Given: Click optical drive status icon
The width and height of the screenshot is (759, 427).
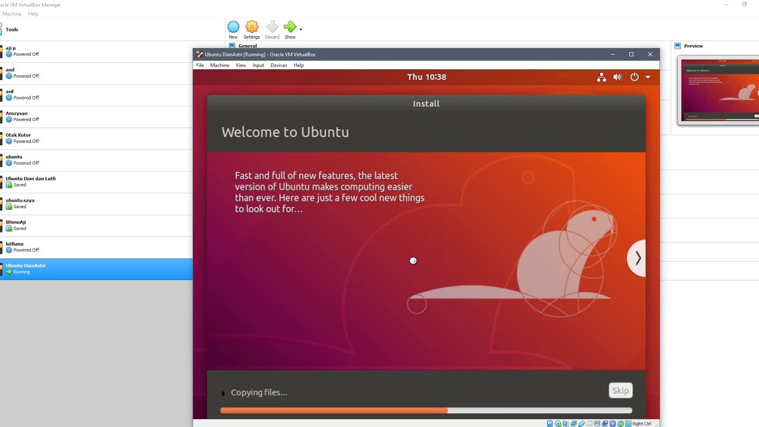Looking at the screenshot, I should pyautogui.click(x=558, y=423).
